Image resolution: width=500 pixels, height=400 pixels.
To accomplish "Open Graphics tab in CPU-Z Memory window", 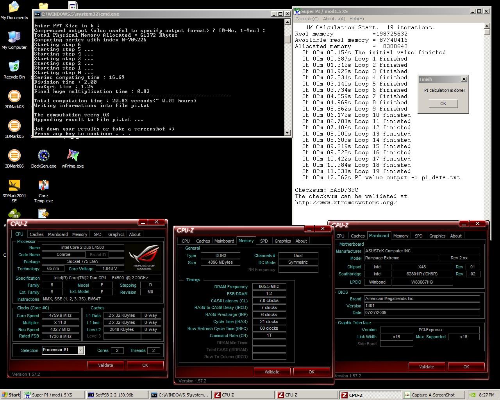I will pos(283,241).
